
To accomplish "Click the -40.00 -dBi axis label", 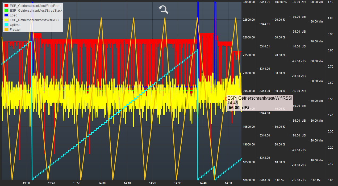I will pos(299,46).
